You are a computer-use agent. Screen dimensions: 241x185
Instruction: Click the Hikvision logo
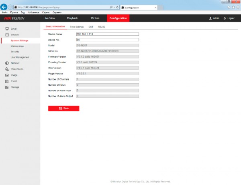14,18
